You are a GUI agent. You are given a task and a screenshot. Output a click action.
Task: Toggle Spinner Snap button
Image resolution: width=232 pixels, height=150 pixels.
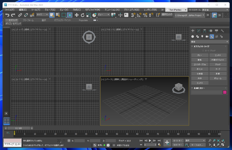click(151, 15)
